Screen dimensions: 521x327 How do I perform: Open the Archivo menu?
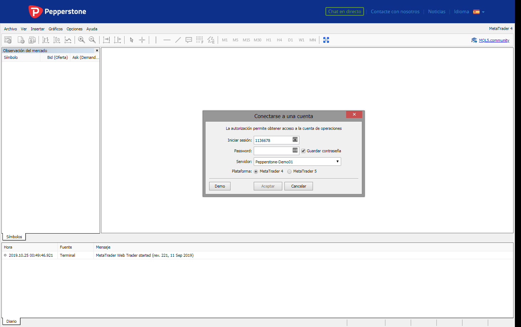tap(10, 29)
